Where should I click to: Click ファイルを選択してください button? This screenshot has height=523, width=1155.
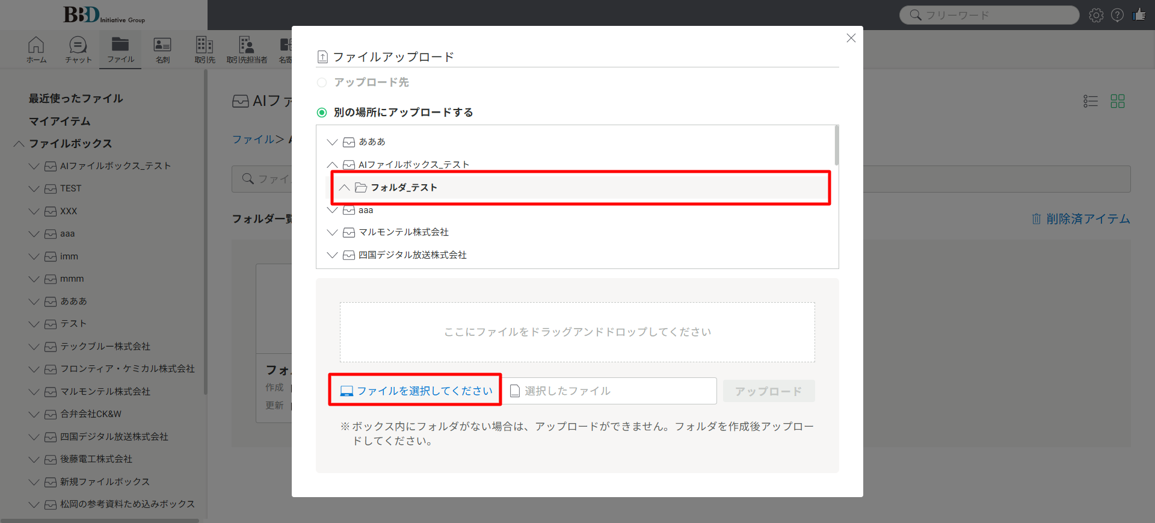pyautogui.click(x=416, y=391)
